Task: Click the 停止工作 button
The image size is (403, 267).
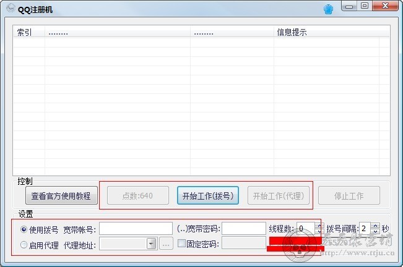Action: pos(349,195)
